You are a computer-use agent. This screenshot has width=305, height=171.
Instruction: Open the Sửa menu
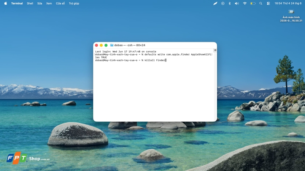pyautogui.click(x=40, y=3)
